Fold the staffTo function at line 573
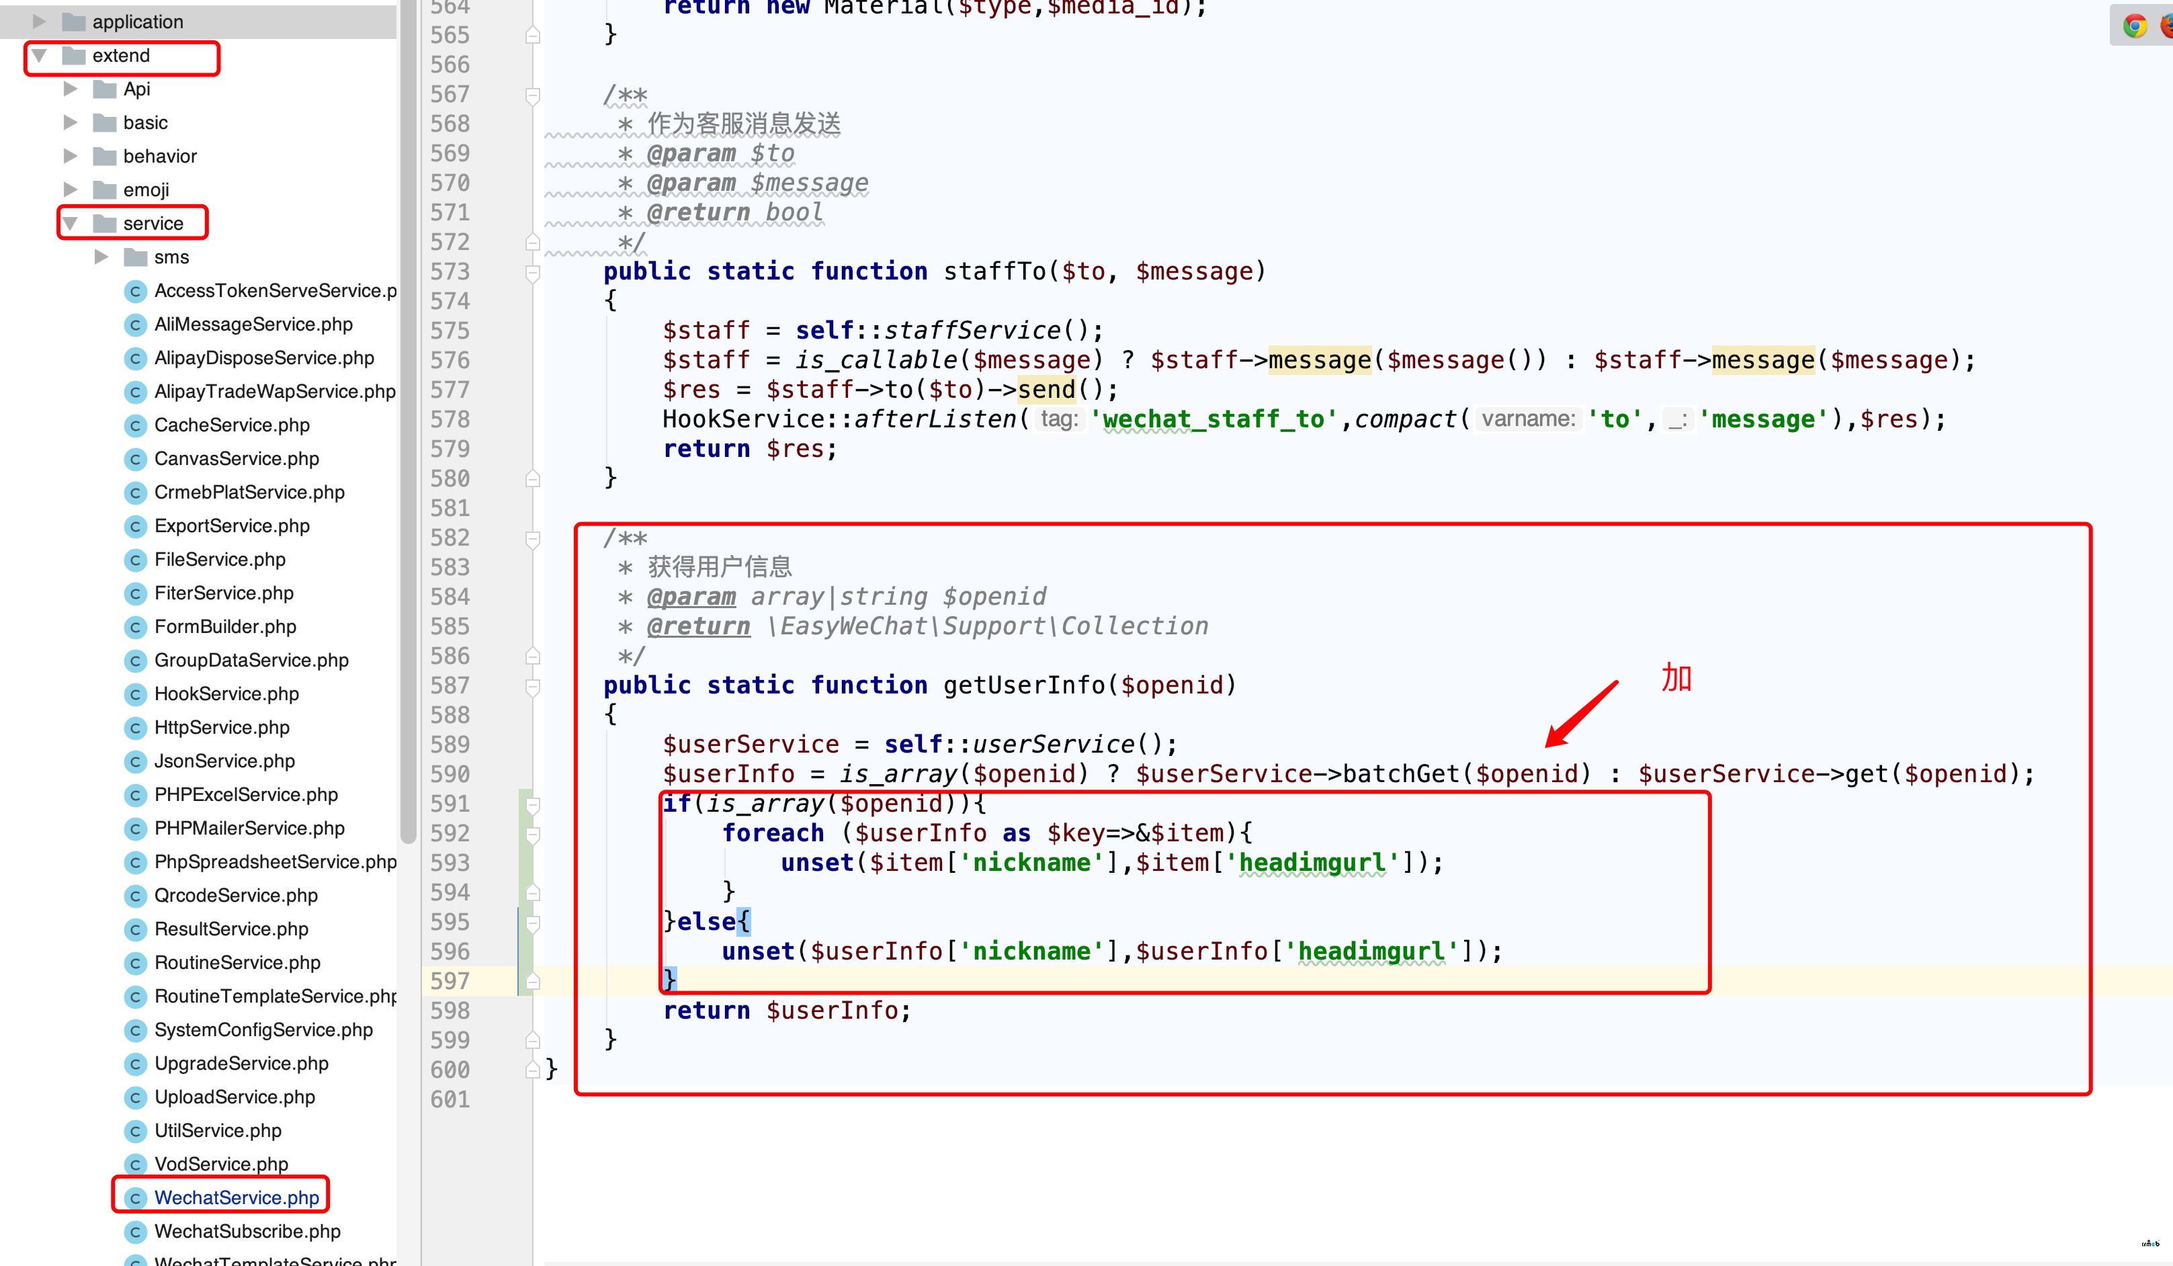 pyautogui.click(x=533, y=273)
